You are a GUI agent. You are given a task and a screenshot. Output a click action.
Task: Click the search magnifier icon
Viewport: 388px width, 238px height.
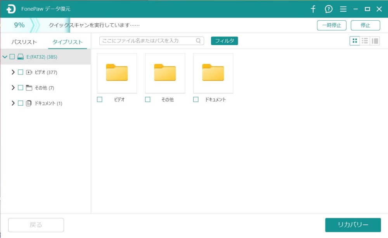pos(198,41)
